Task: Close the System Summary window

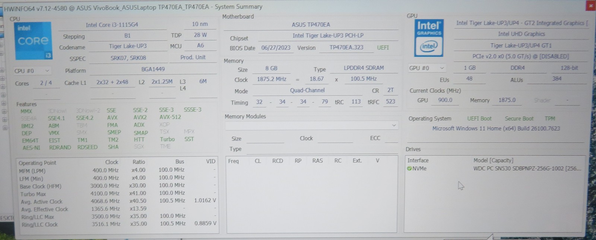Action: click(591, 5)
